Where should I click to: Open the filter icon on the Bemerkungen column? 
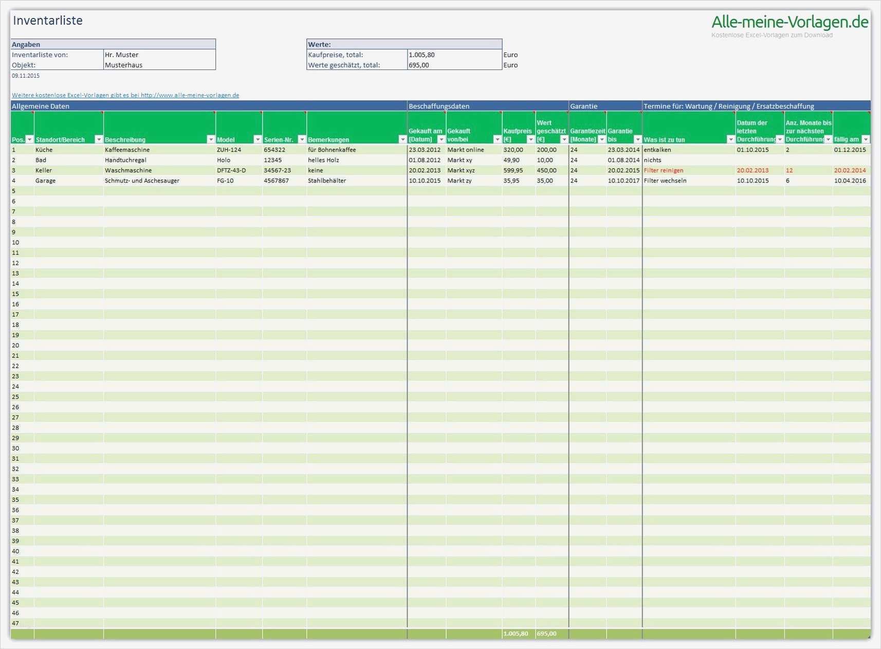tap(402, 139)
